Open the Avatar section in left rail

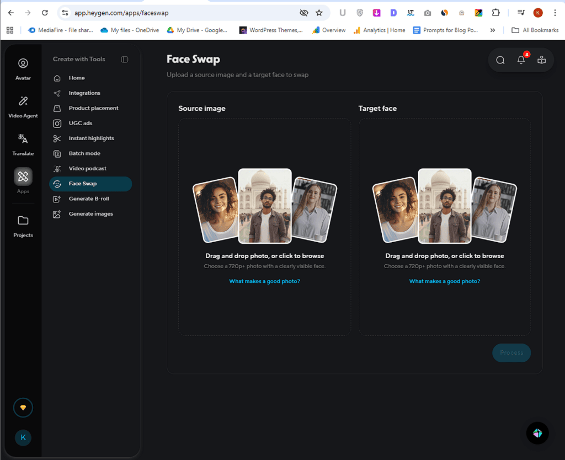(x=23, y=69)
